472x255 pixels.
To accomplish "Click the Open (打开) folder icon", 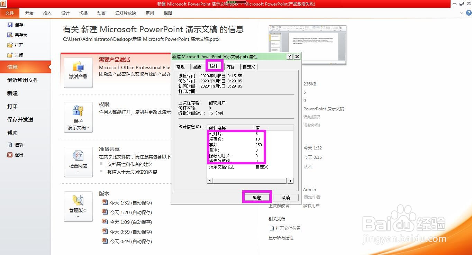I will pyautogui.click(x=10, y=45).
